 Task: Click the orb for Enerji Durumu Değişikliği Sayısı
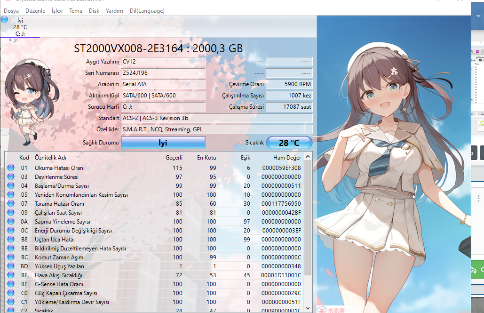coord(11,231)
